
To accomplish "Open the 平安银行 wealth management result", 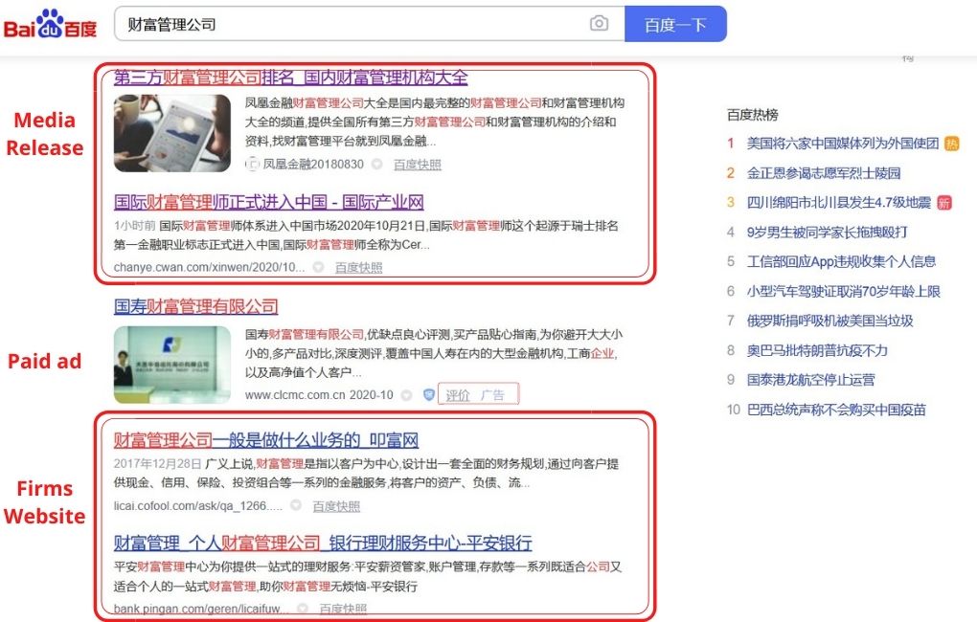I will (x=322, y=544).
